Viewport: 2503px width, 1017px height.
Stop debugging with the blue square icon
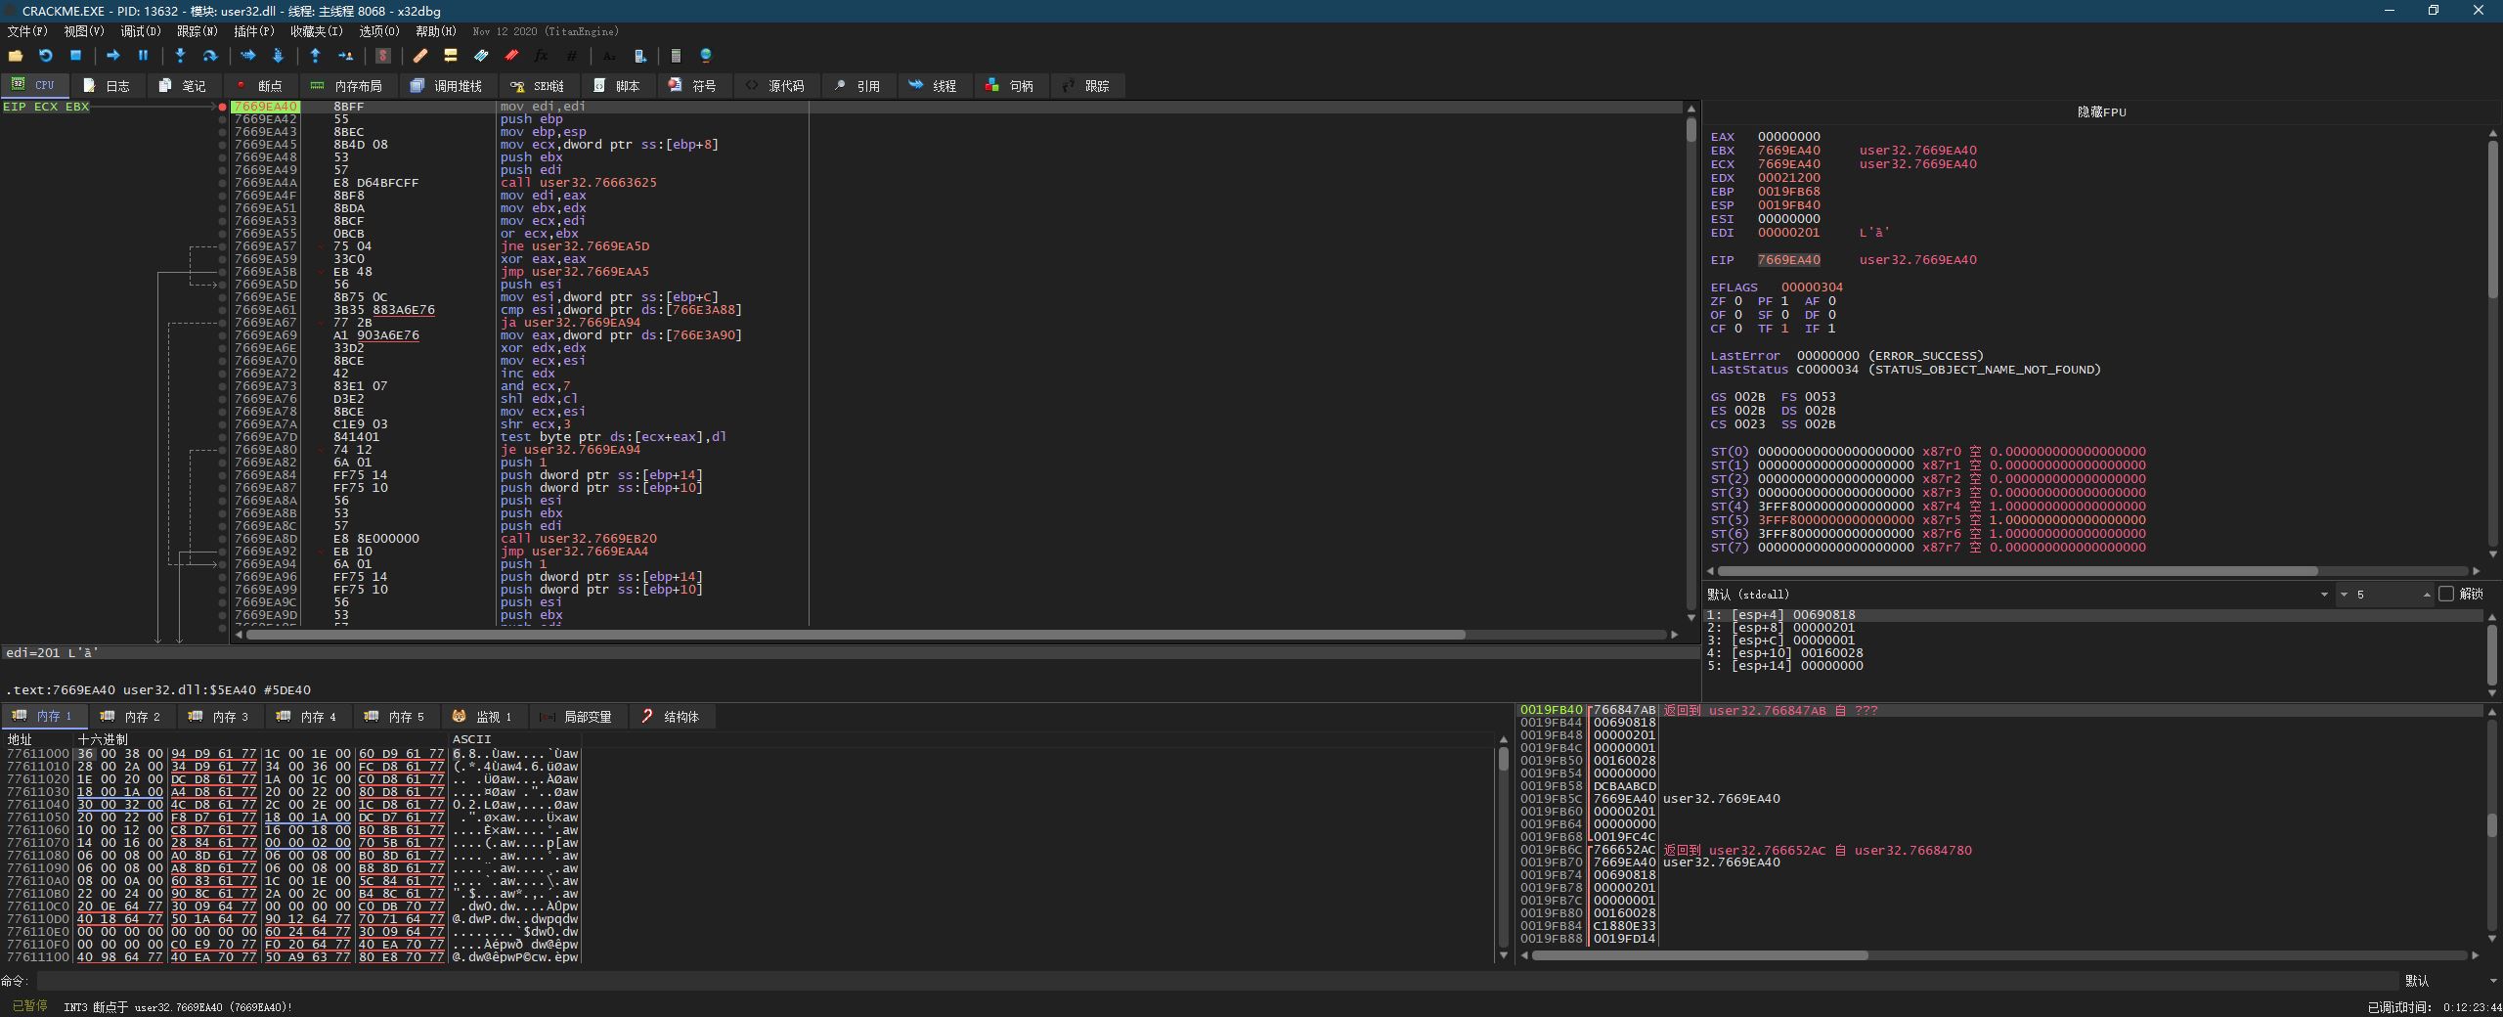75,56
